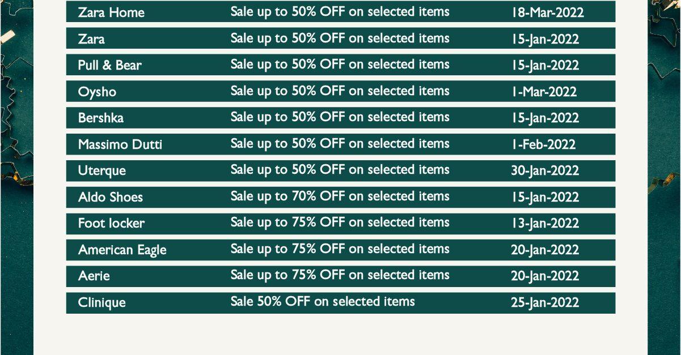Select the 25-Jan-2022 date
Viewport: 681px width, 355px height.
point(545,302)
